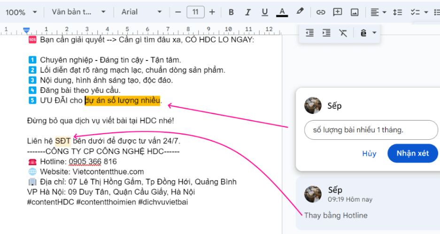Toggle bold formatting
This screenshot has height=234, width=440.
coord(231,12)
